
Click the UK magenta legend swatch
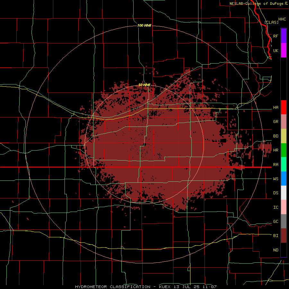pos(284,50)
